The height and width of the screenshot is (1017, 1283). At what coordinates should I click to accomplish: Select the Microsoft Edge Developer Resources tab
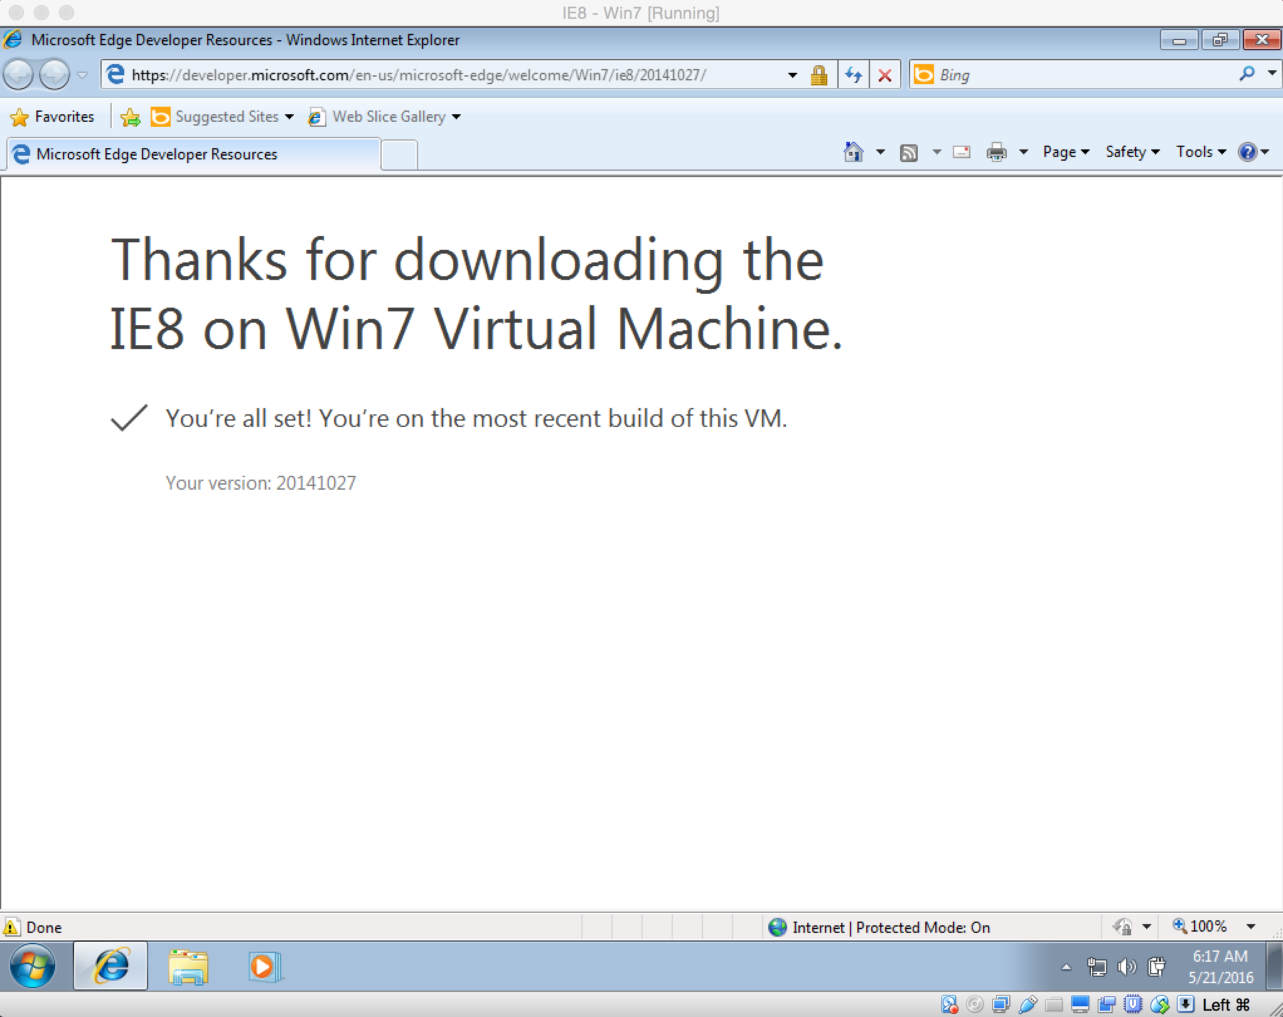[193, 154]
